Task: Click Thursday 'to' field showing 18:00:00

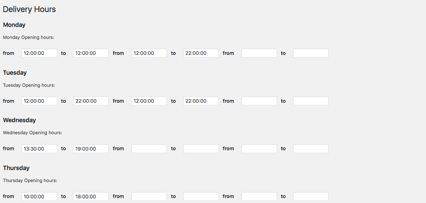Action: coord(91,197)
